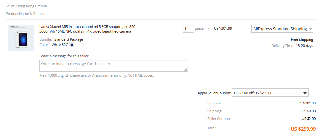Select the Shipping amount US $0.00
320x137 pixels.
pos(309,111)
